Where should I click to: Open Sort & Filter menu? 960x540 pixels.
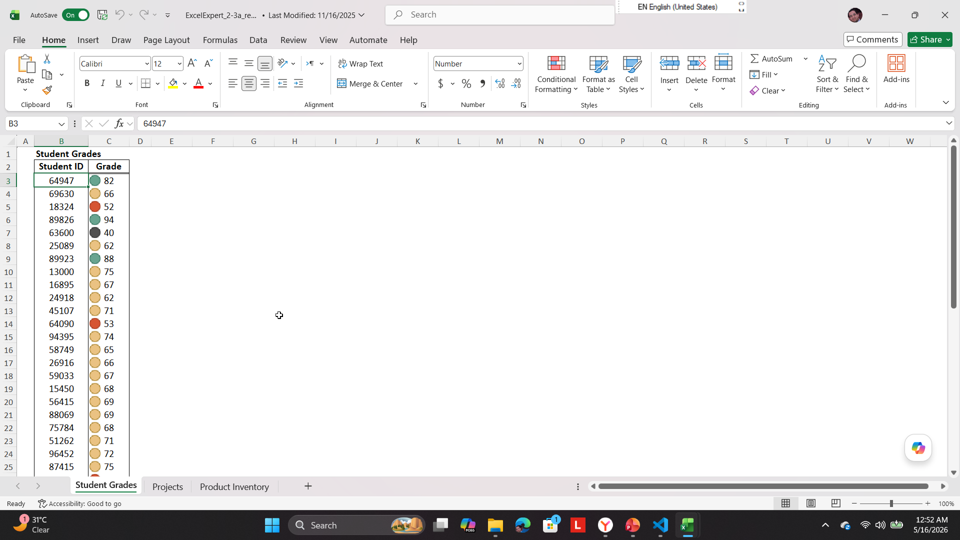point(827,74)
